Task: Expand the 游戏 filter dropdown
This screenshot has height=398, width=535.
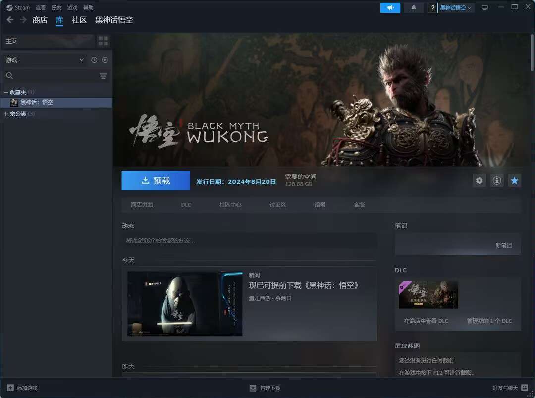Action: 45,60
